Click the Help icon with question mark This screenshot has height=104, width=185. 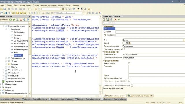[x=82, y=9]
